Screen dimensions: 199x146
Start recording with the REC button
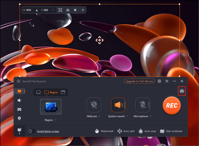click(172, 106)
